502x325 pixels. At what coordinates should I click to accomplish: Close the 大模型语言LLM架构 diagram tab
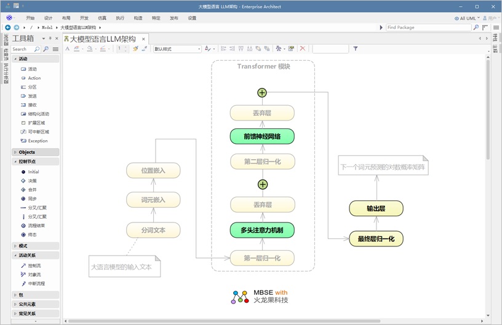(x=144, y=39)
